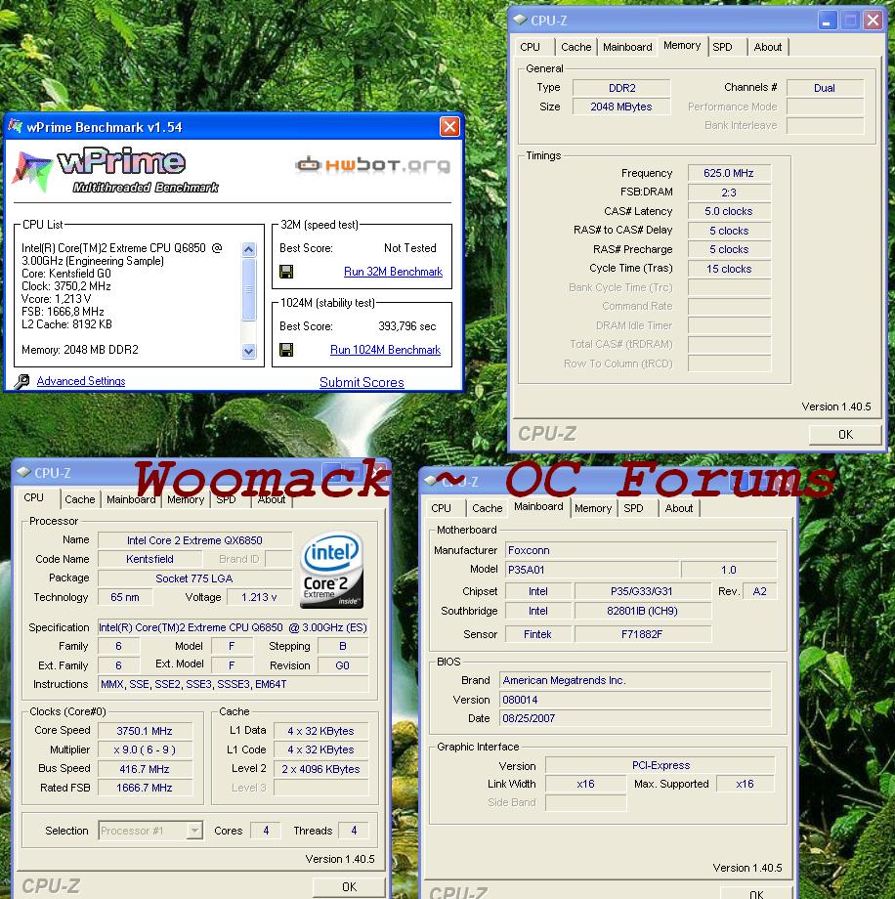Screen dimensions: 895x899
Task: Minimize the CPU-Z Memory window
Action: pos(827,21)
